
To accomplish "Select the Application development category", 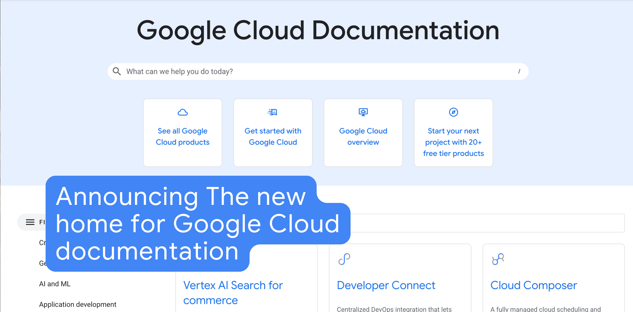I will [x=77, y=304].
